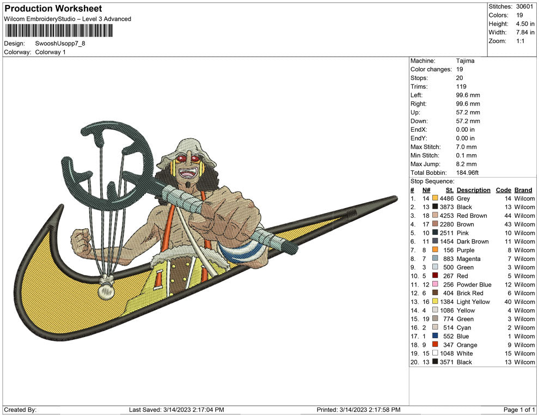This screenshot has height=415, width=539.
Task: Click the Colors value '19' in header
Action: [x=519, y=15]
